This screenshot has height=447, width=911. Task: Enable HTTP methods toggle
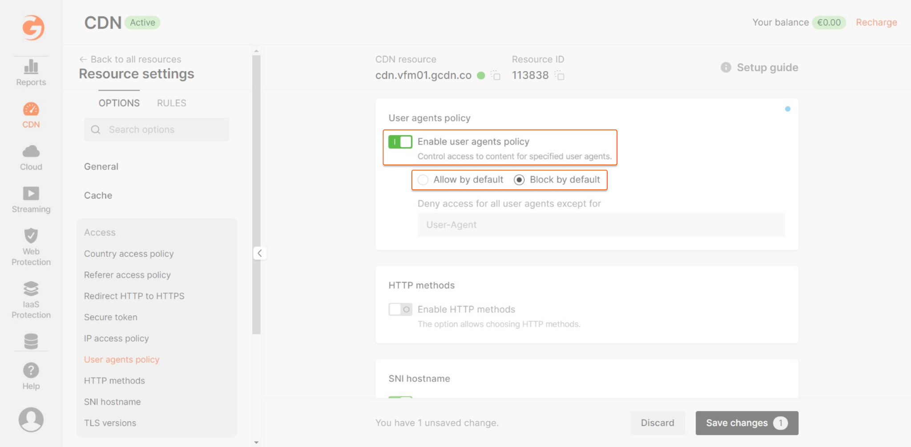tap(400, 309)
